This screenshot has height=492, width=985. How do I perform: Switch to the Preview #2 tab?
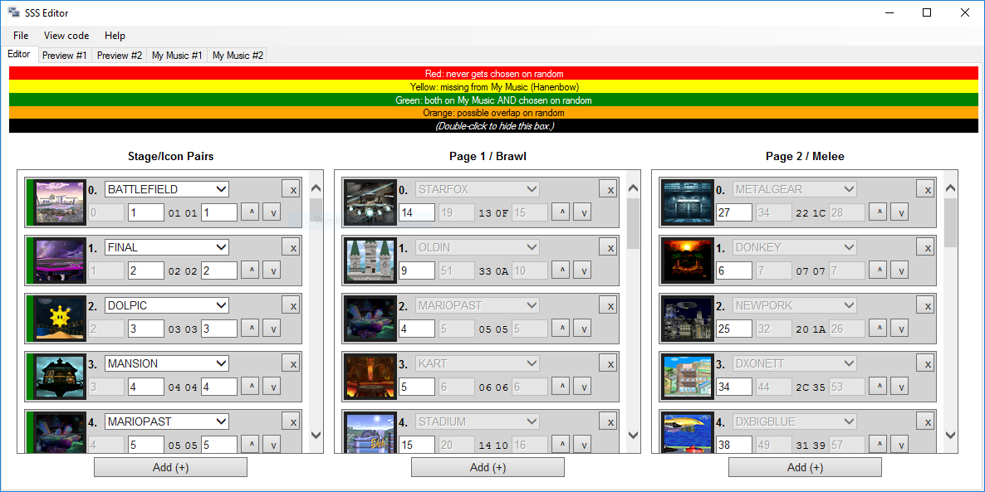pos(120,56)
